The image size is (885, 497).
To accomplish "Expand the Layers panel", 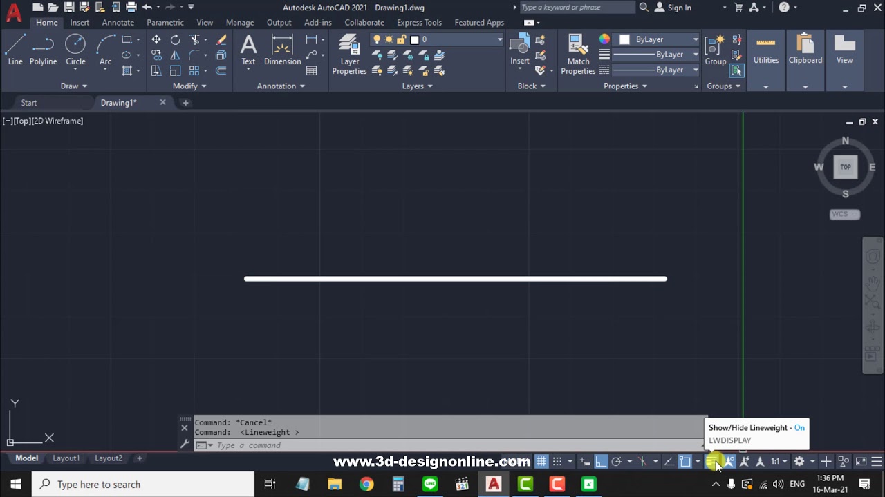I will (x=418, y=86).
